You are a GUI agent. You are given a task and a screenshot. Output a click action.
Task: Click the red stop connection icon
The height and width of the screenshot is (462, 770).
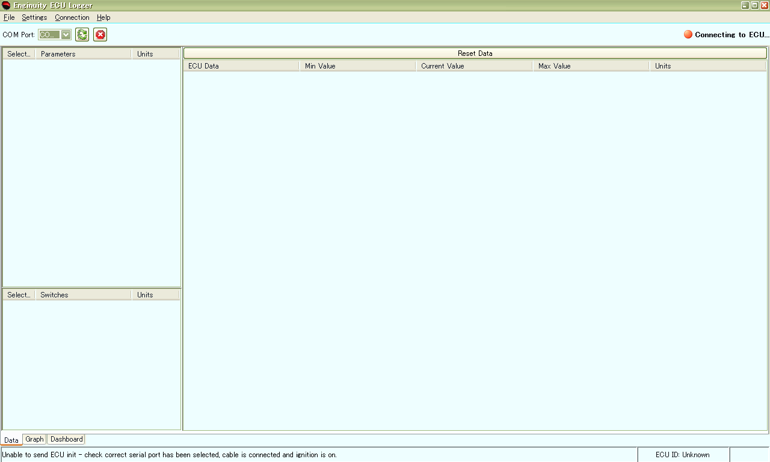click(x=100, y=35)
